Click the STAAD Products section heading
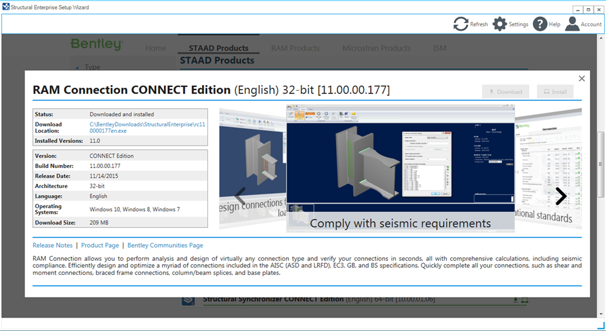 click(217, 60)
